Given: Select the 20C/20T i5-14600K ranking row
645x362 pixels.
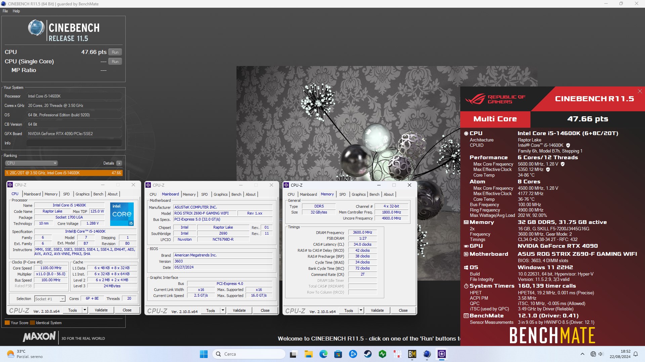Looking at the screenshot, I should [63, 173].
